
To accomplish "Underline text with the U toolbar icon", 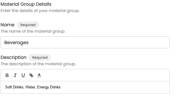I will coord(23,75).
